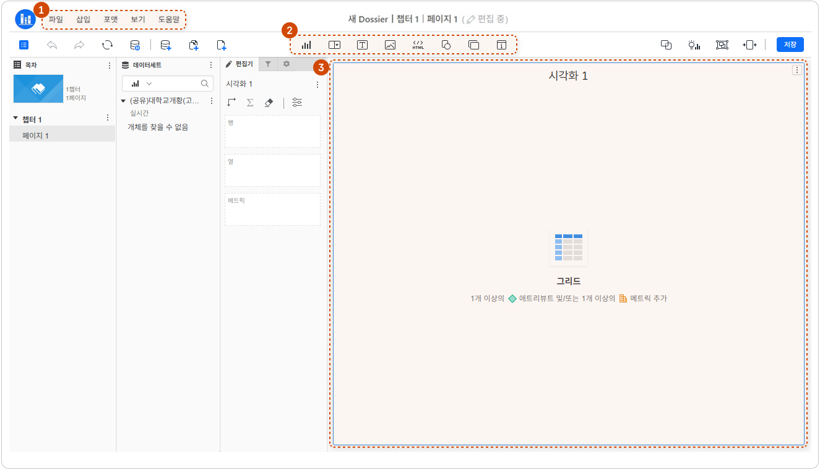
Task: Open the 도움말 menu
Action: 168,19
